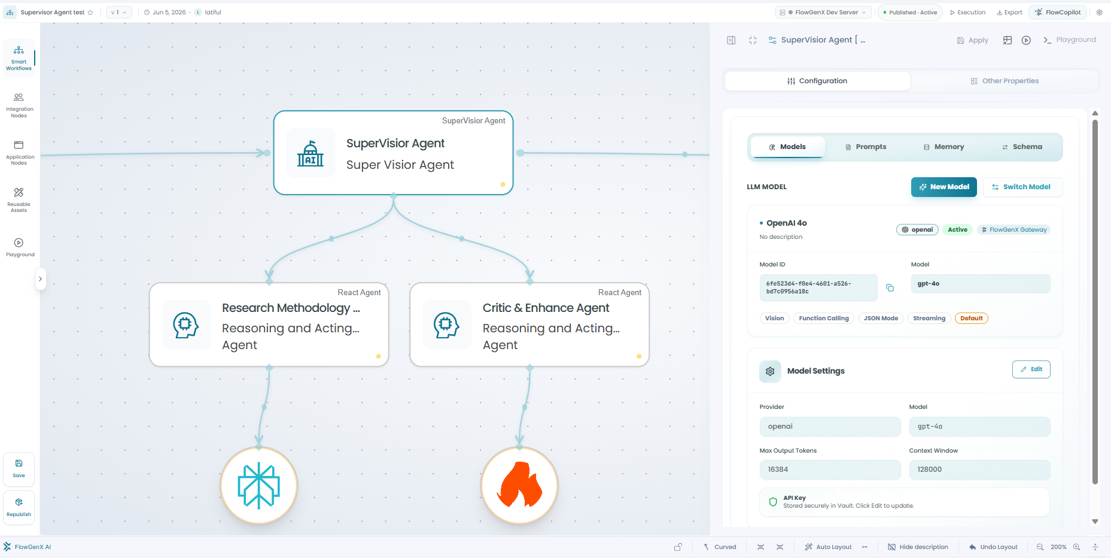1111x558 pixels.
Task: Click the openai provider badge
Action: point(917,230)
